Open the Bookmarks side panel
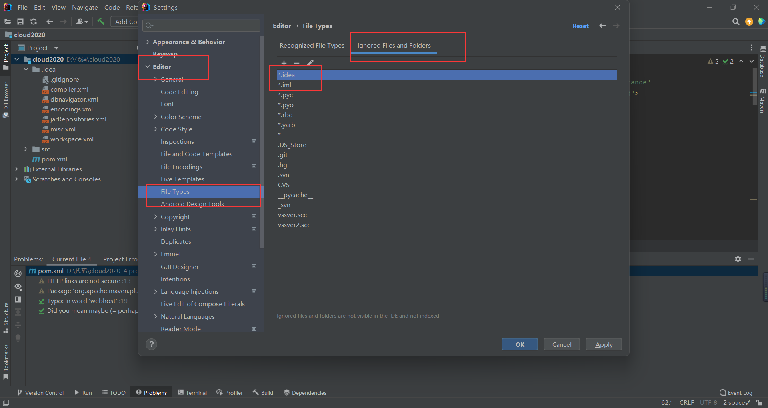The image size is (768, 408). pyautogui.click(x=6, y=362)
